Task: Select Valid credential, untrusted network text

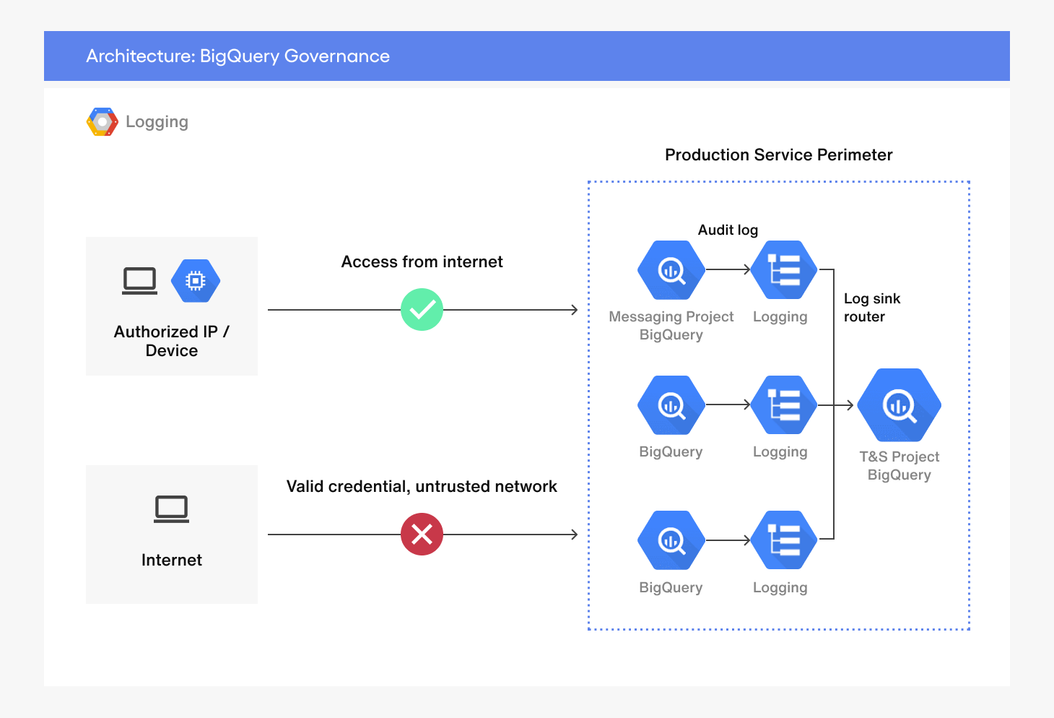Action: [422, 487]
